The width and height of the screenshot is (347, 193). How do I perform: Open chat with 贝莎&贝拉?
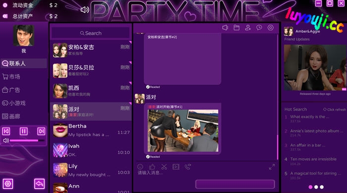coord(91,70)
